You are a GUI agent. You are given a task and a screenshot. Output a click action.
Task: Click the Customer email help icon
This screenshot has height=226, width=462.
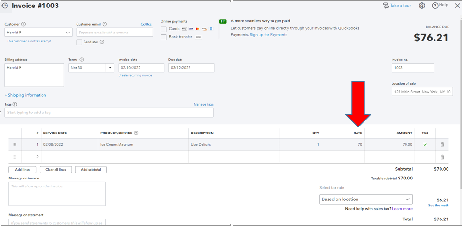(x=105, y=24)
